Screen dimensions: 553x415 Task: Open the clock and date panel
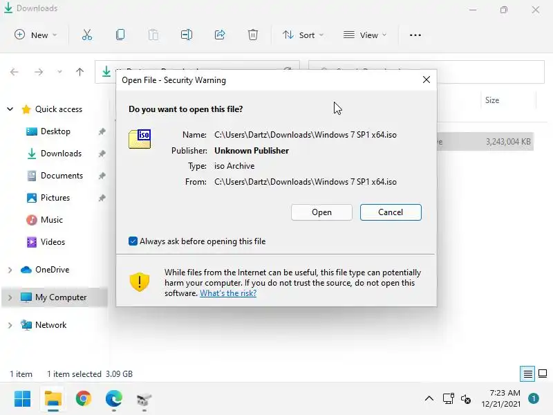(x=500, y=398)
